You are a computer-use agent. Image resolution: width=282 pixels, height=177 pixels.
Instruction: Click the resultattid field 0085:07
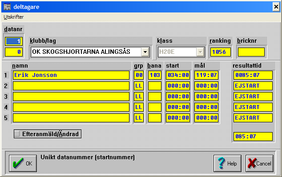pyautogui.click(x=253, y=75)
